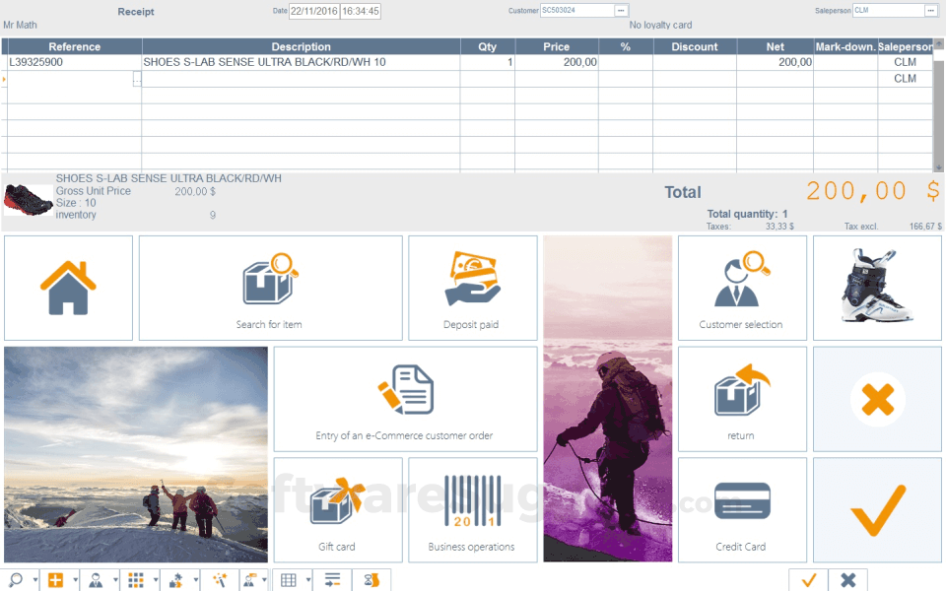Screen dimensions: 946x591
Task: Click the Customer code input field
Action: click(576, 11)
